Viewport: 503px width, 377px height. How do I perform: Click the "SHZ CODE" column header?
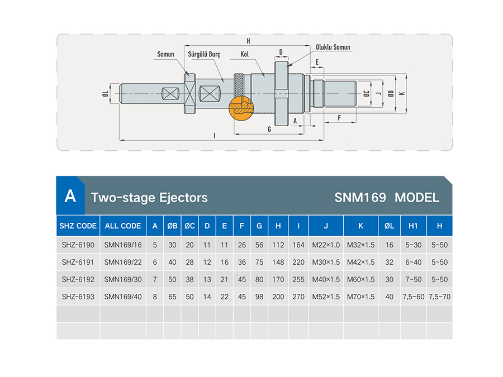coord(78,226)
